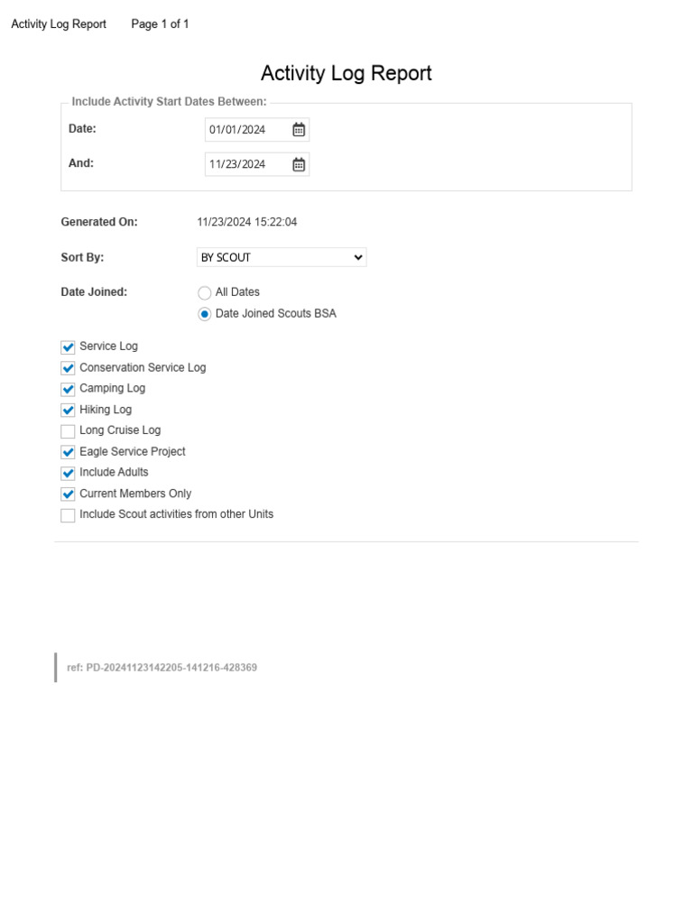Uncheck the Camping Log checkbox
This screenshot has height=924, width=693.
point(68,389)
